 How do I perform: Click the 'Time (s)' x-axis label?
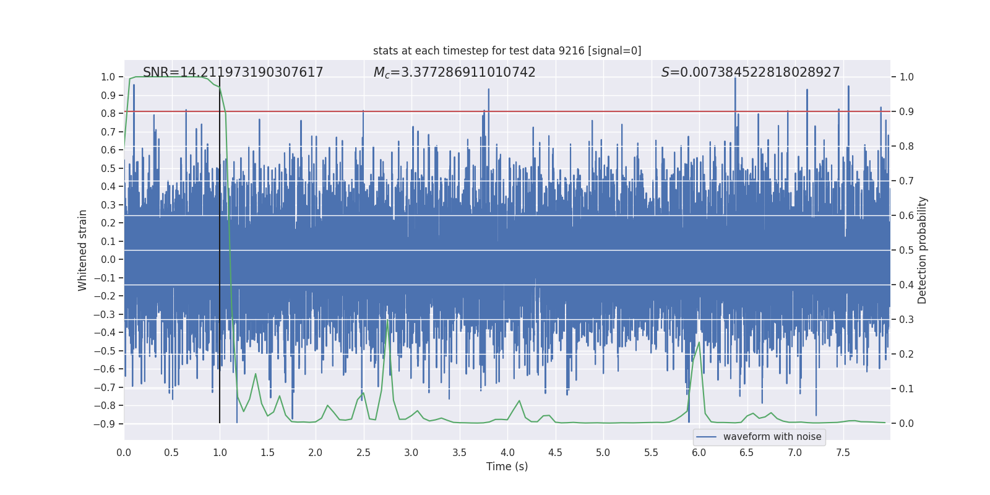click(x=507, y=467)
